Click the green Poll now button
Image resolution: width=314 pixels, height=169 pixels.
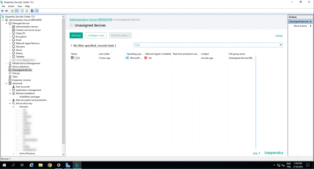76,36
